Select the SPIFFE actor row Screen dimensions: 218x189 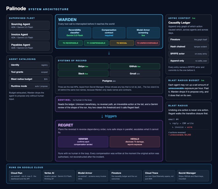click(x=189, y=54)
